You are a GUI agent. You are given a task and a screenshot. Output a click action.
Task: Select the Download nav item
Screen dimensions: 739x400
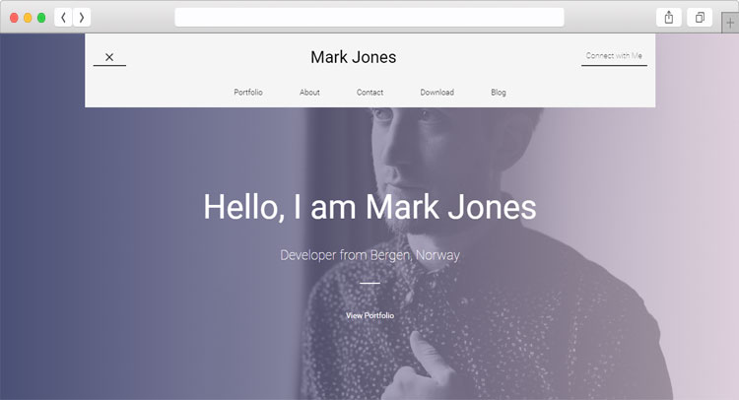click(437, 93)
